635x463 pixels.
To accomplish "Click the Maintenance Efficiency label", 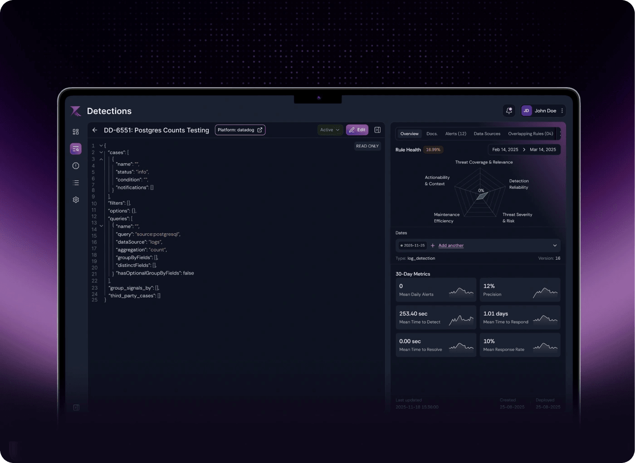I will click(x=447, y=218).
